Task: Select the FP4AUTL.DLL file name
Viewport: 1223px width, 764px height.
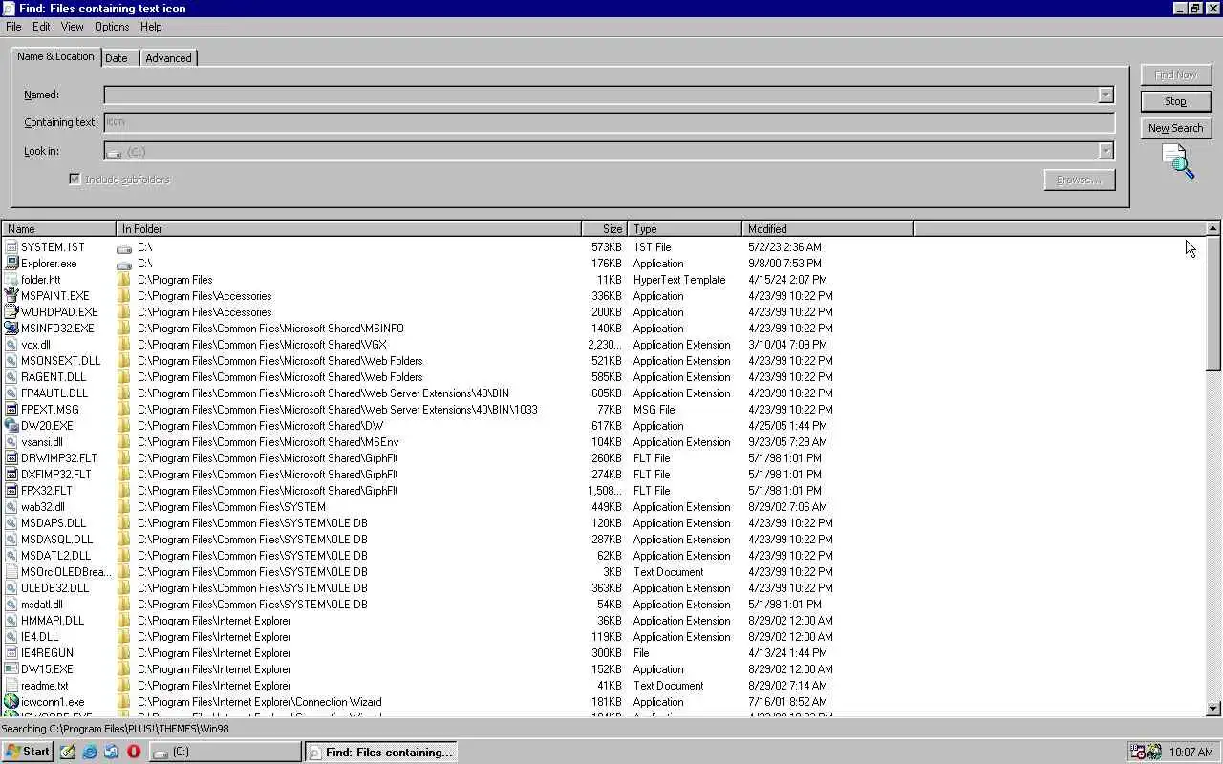Action: pos(54,393)
